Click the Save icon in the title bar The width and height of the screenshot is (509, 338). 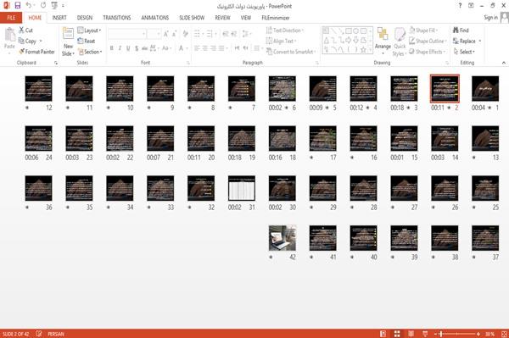[18, 5]
